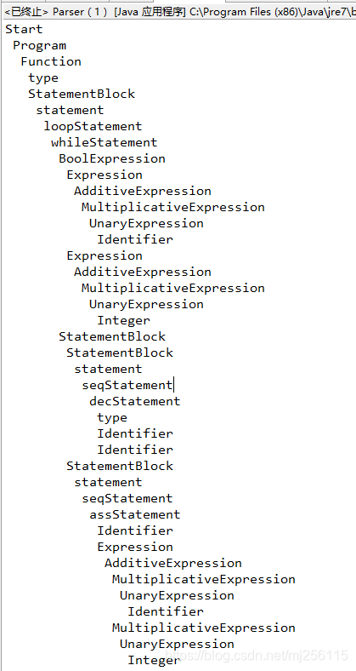This screenshot has width=356, height=671.
Task: Select the StatementBlock line directly under type
Action: point(81,95)
